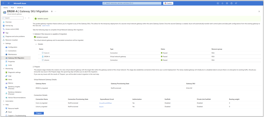Click the Learn more link
Screen dimensions: 264x117
46,25
